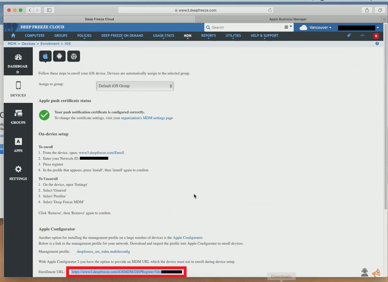This screenshot has height=282, width=388.
Task: Open the red notifications badge showing 6
Action: coord(376,36)
